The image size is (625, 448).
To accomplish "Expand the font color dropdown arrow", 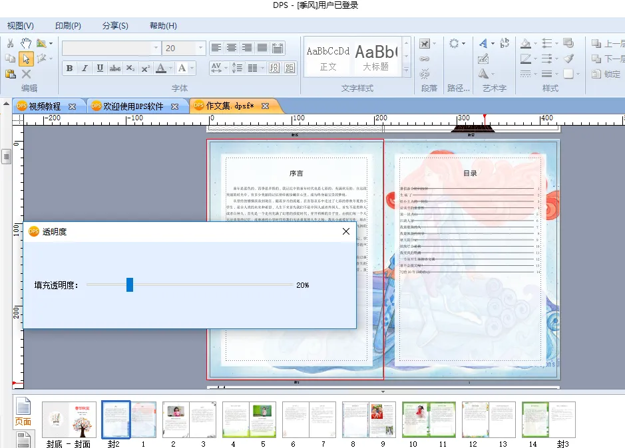I will 170,68.
